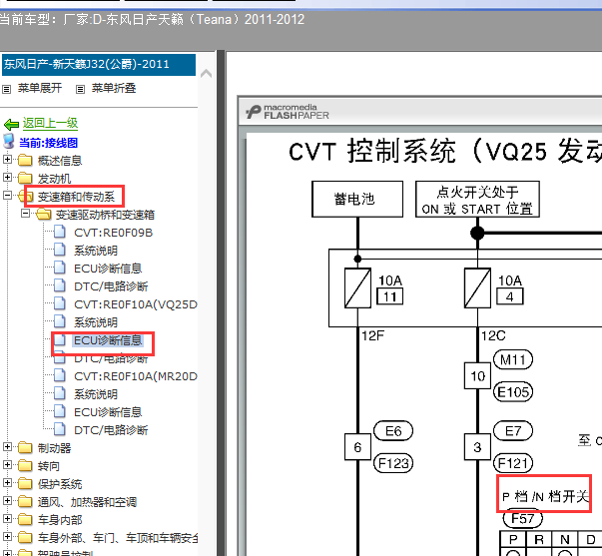The height and width of the screenshot is (556, 602).
Task: Select the 变速驱动桥和变速箱 subfolder
Action: [105, 215]
